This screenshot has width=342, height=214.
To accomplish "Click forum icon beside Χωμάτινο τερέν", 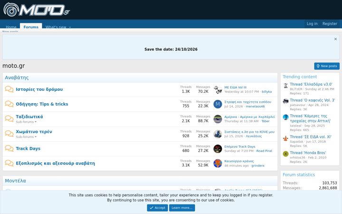I will (x=9, y=134).
